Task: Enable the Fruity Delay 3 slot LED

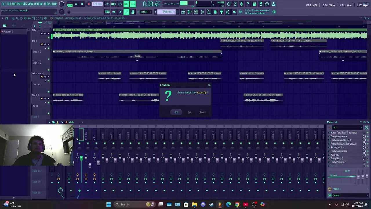Action: [367, 158]
